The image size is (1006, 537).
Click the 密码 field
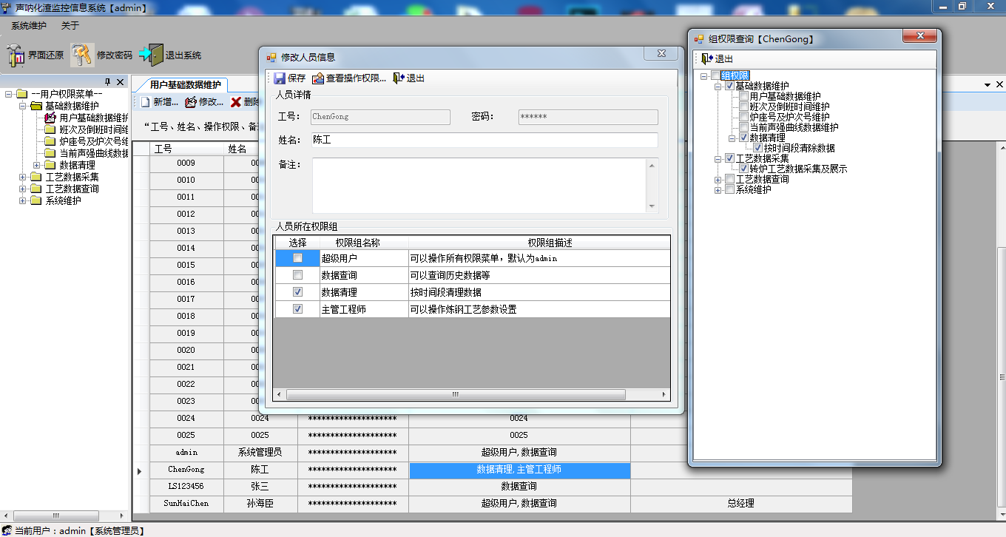pyautogui.click(x=588, y=117)
